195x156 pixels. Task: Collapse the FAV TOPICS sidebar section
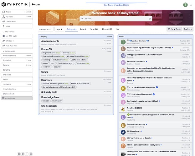click(8, 32)
